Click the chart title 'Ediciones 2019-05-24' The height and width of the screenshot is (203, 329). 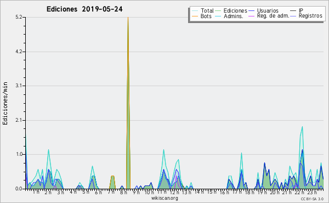click(84, 9)
